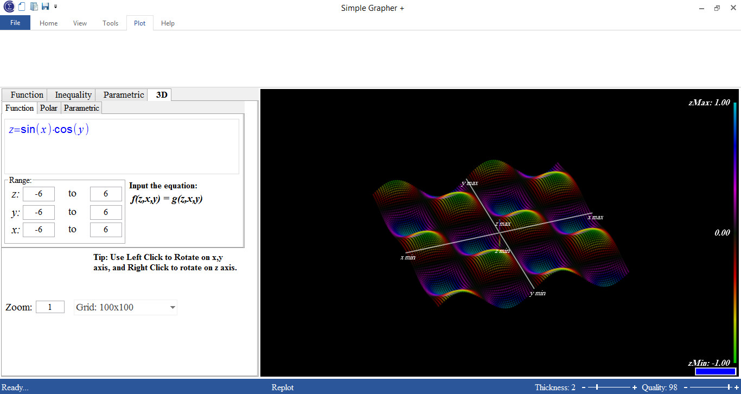Open the Help ribbon tab

click(x=168, y=23)
